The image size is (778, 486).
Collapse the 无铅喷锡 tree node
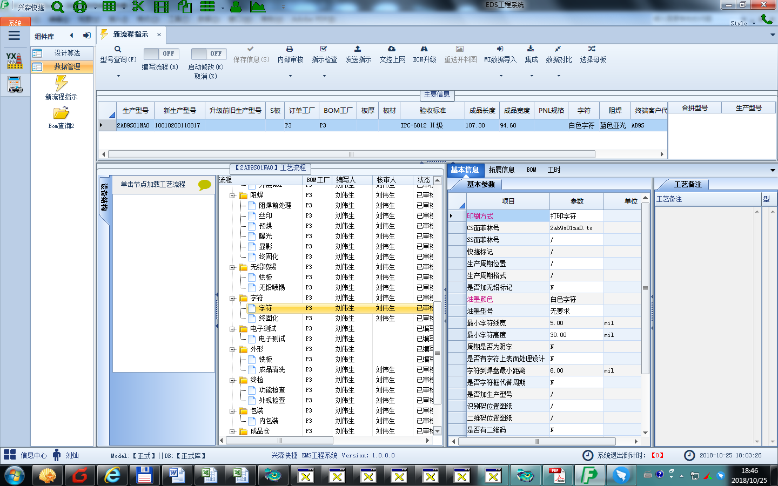coord(232,267)
